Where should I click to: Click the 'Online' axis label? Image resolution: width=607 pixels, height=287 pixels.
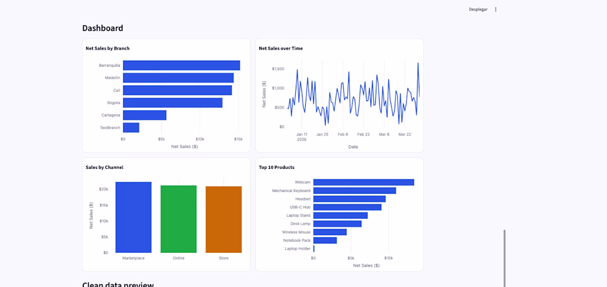click(x=178, y=258)
